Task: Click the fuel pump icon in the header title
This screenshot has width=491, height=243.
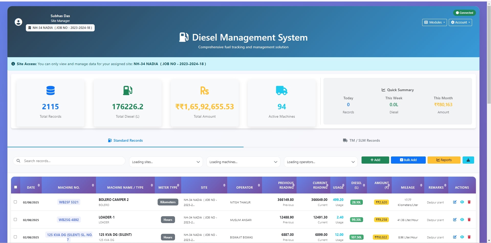Action: point(184,37)
